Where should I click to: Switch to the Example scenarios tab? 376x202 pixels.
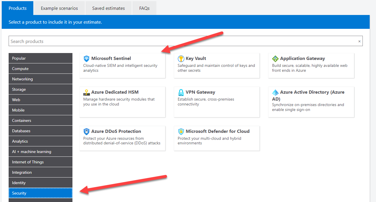pos(59,8)
